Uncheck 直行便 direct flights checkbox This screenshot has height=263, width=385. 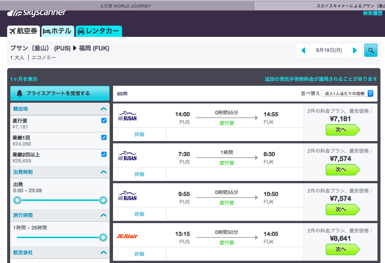(x=104, y=120)
